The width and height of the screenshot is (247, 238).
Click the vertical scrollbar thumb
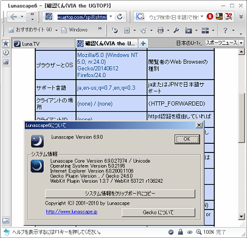pos(241,118)
